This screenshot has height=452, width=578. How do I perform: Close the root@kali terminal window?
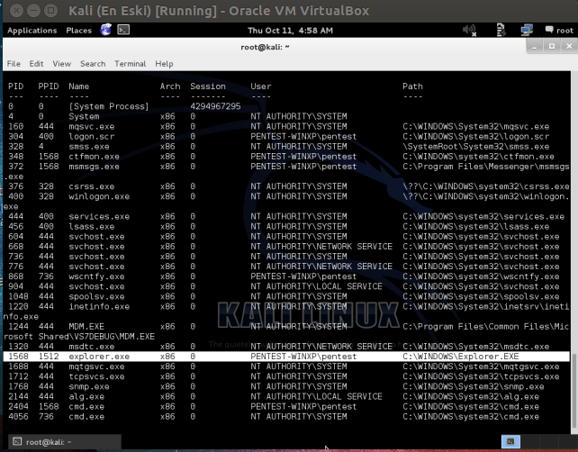tap(569, 46)
